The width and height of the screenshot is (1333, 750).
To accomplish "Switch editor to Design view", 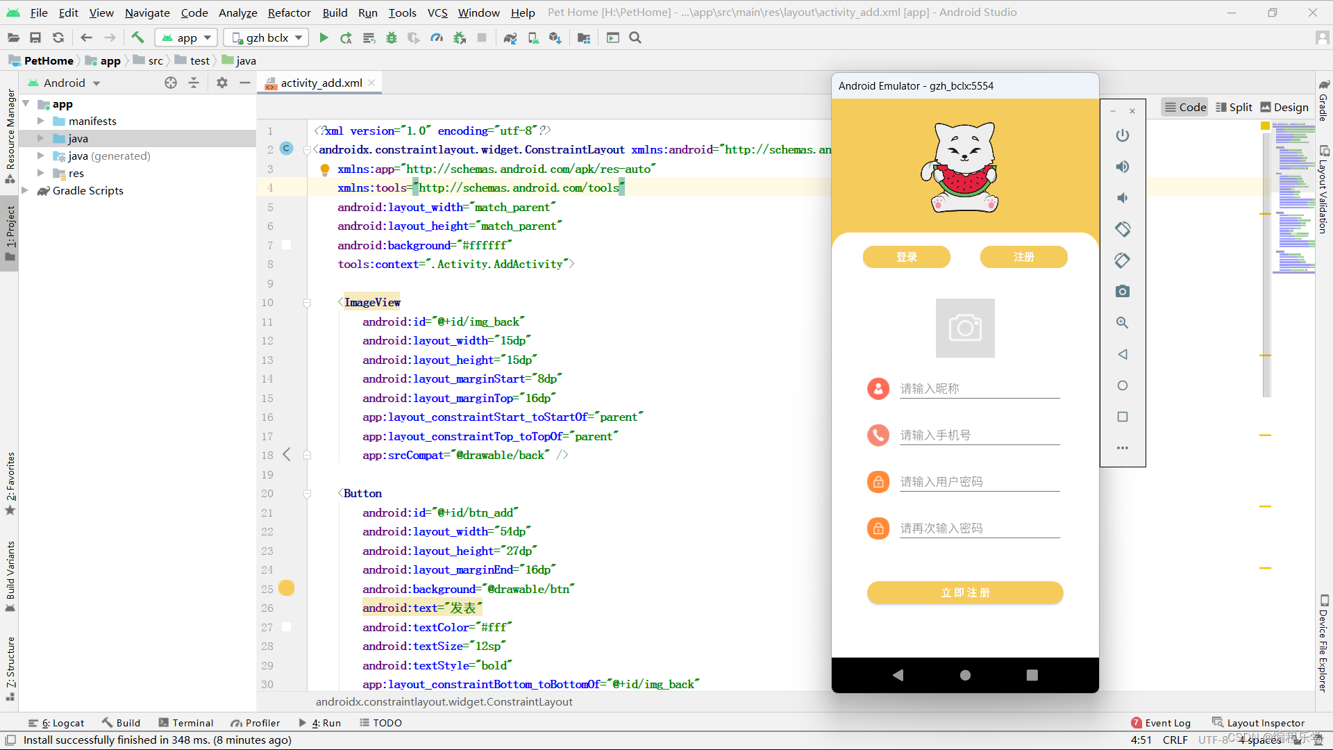I will coord(1284,107).
